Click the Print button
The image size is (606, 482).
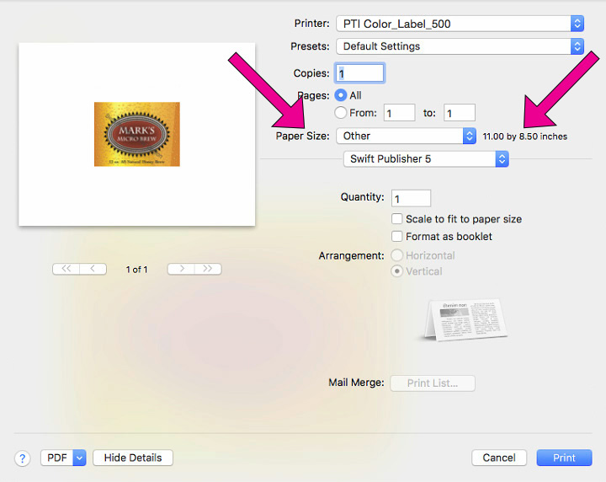pos(564,458)
